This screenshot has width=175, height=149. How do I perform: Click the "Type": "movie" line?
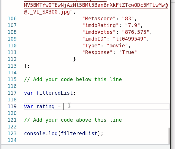tap(106, 46)
